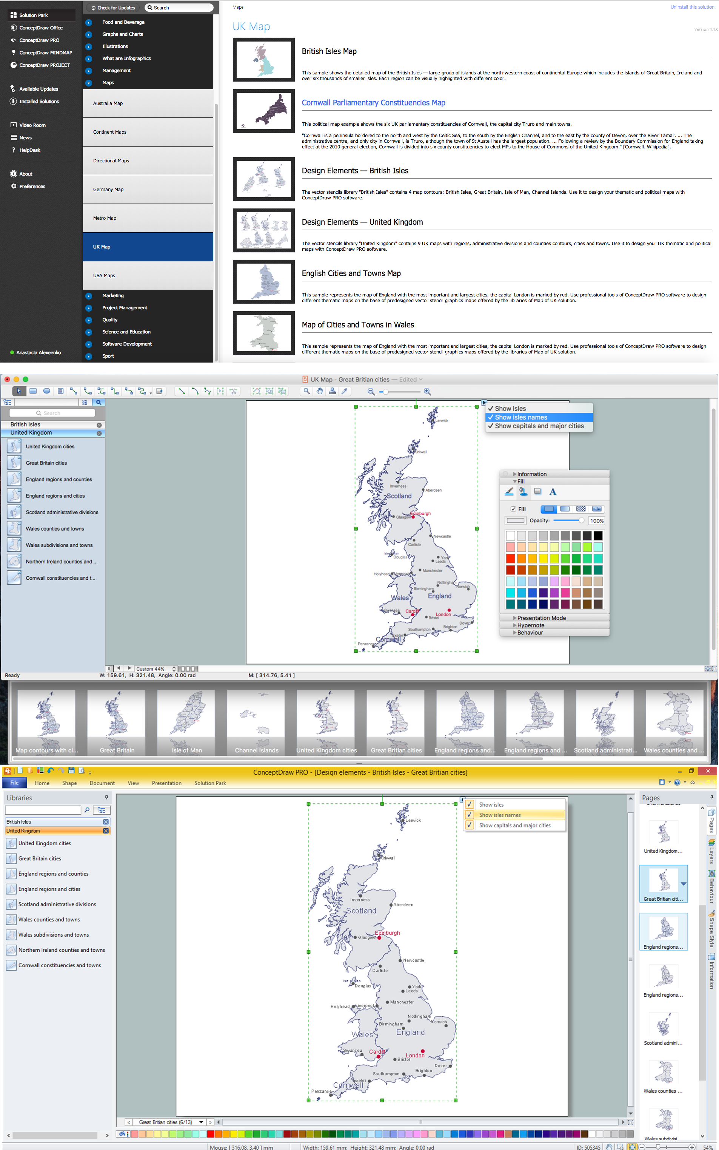Click the New document icon in Windows title bar
Viewport: 719px width, 1150px height.
(20, 771)
